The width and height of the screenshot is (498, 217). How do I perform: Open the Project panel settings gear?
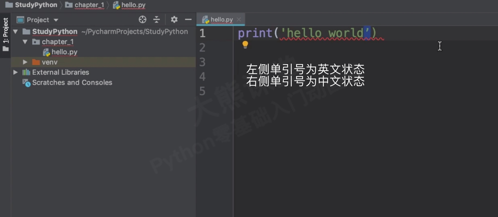click(x=174, y=19)
